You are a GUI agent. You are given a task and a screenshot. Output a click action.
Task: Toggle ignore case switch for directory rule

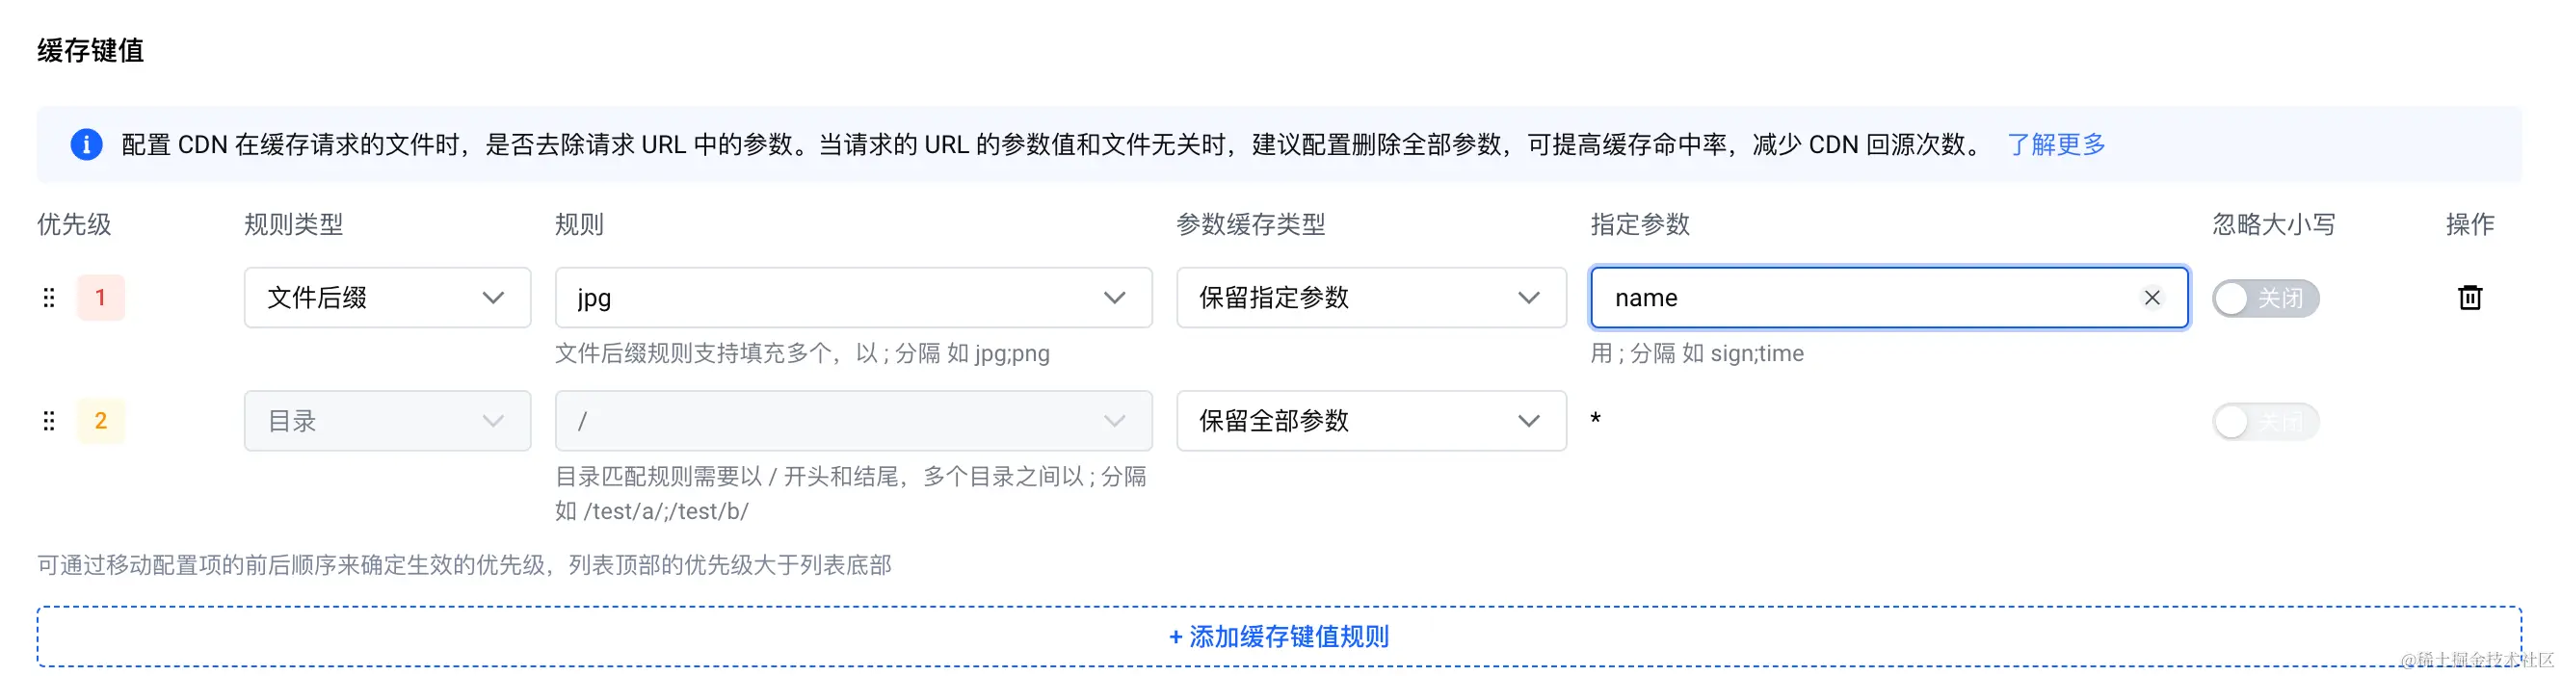click(x=2266, y=422)
